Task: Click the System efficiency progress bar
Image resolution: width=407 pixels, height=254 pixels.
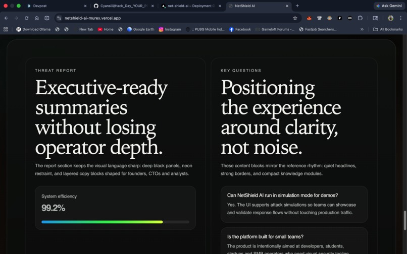Action: click(115, 222)
